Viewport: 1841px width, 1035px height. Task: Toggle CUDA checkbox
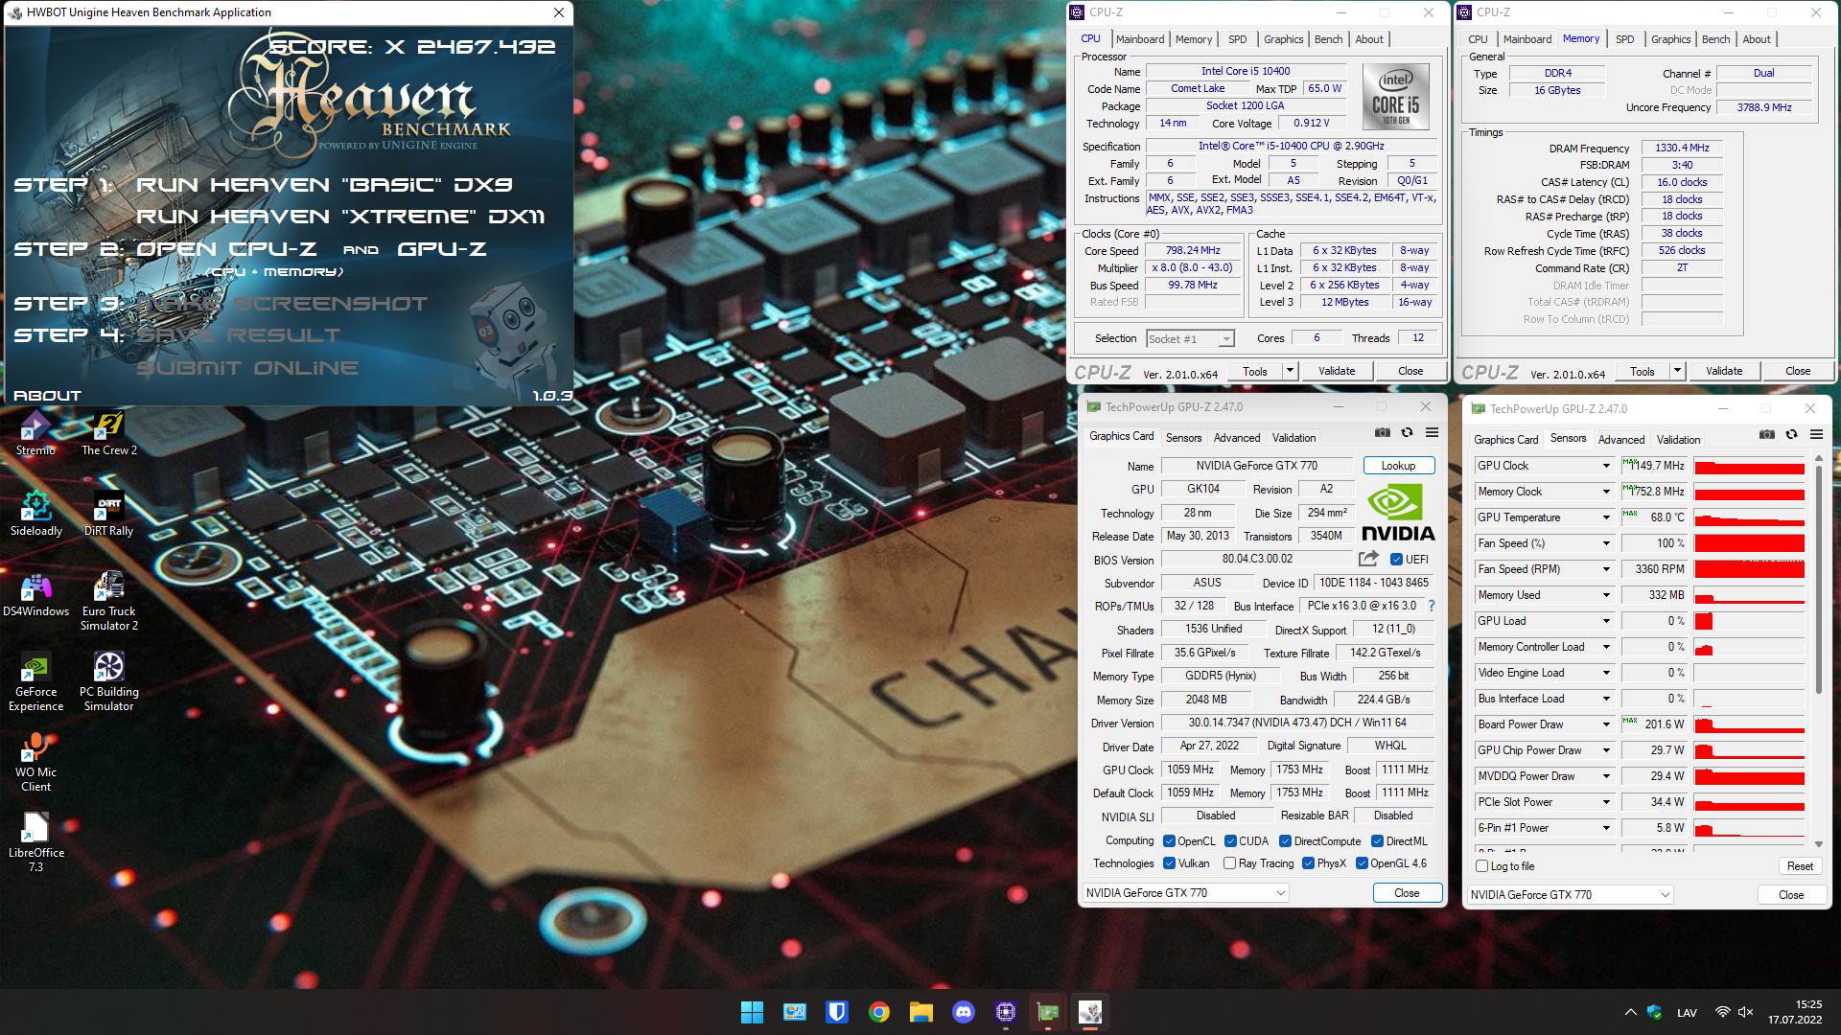click(1230, 841)
